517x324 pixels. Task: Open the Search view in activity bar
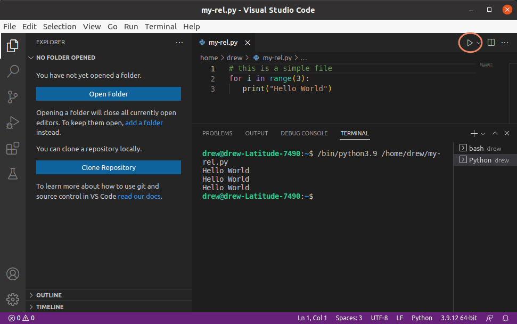13,71
